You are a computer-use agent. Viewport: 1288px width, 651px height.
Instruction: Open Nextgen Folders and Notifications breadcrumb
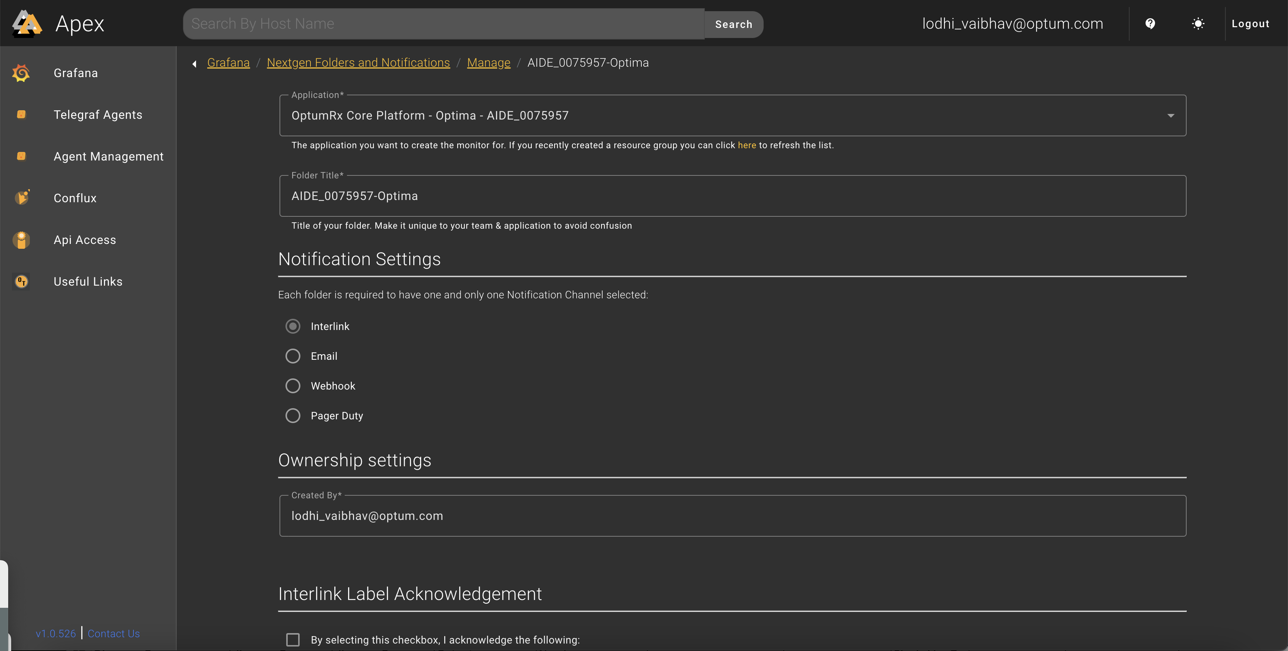(359, 63)
